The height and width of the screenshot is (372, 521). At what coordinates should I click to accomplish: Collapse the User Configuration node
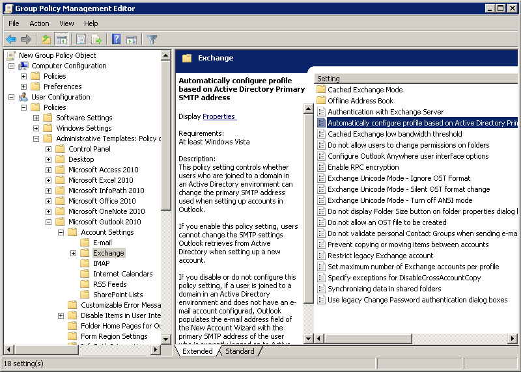(x=11, y=98)
